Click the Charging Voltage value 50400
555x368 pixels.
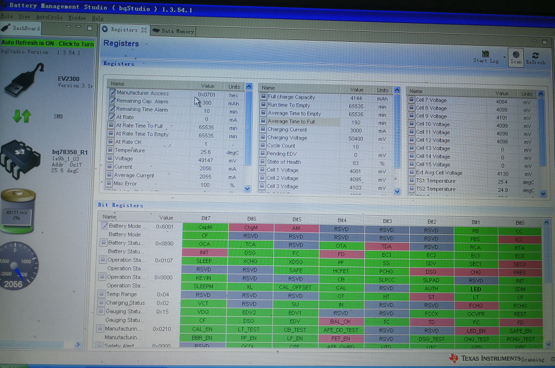(355, 139)
